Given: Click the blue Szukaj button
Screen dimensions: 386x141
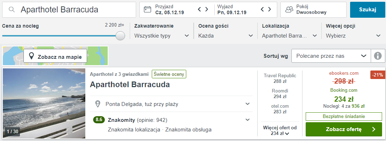Looking at the screenshot, I should (368, 10).
